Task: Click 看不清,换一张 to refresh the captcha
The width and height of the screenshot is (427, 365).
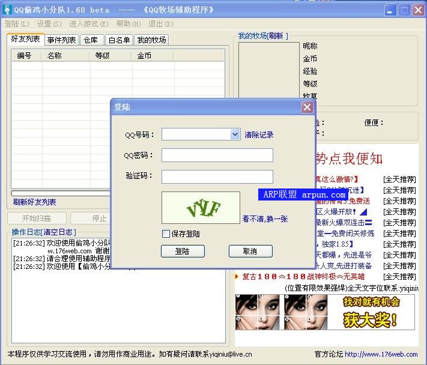Action: [265, 219]
